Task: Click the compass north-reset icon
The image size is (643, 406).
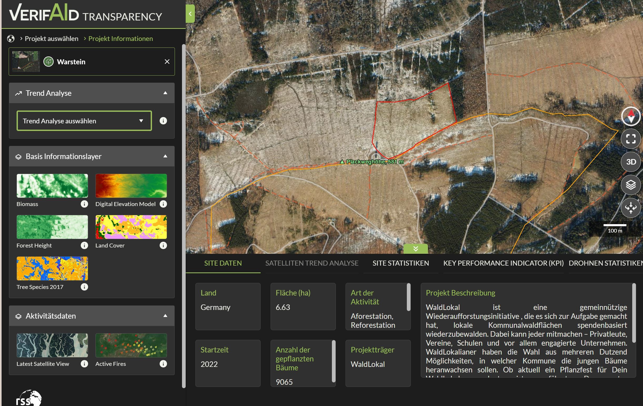Action: click(x=631, y=116)
